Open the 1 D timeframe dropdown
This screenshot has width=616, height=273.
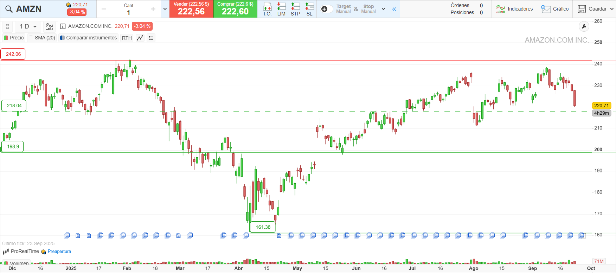28,26
